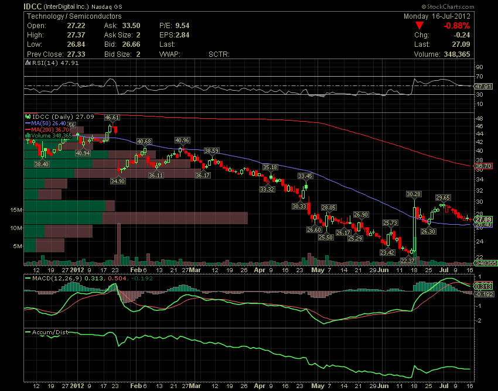Click the EPS 2.84 value

[182, 35]
